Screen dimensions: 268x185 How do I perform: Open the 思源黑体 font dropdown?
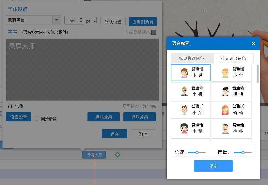[57, 20]
